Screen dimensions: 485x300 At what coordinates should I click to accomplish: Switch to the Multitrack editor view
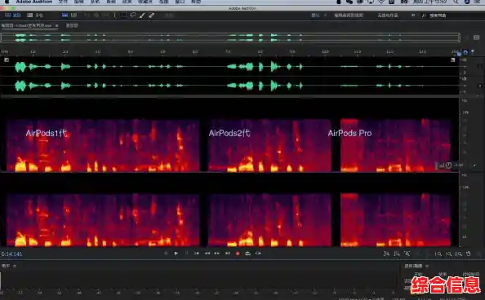click(35, 15)
